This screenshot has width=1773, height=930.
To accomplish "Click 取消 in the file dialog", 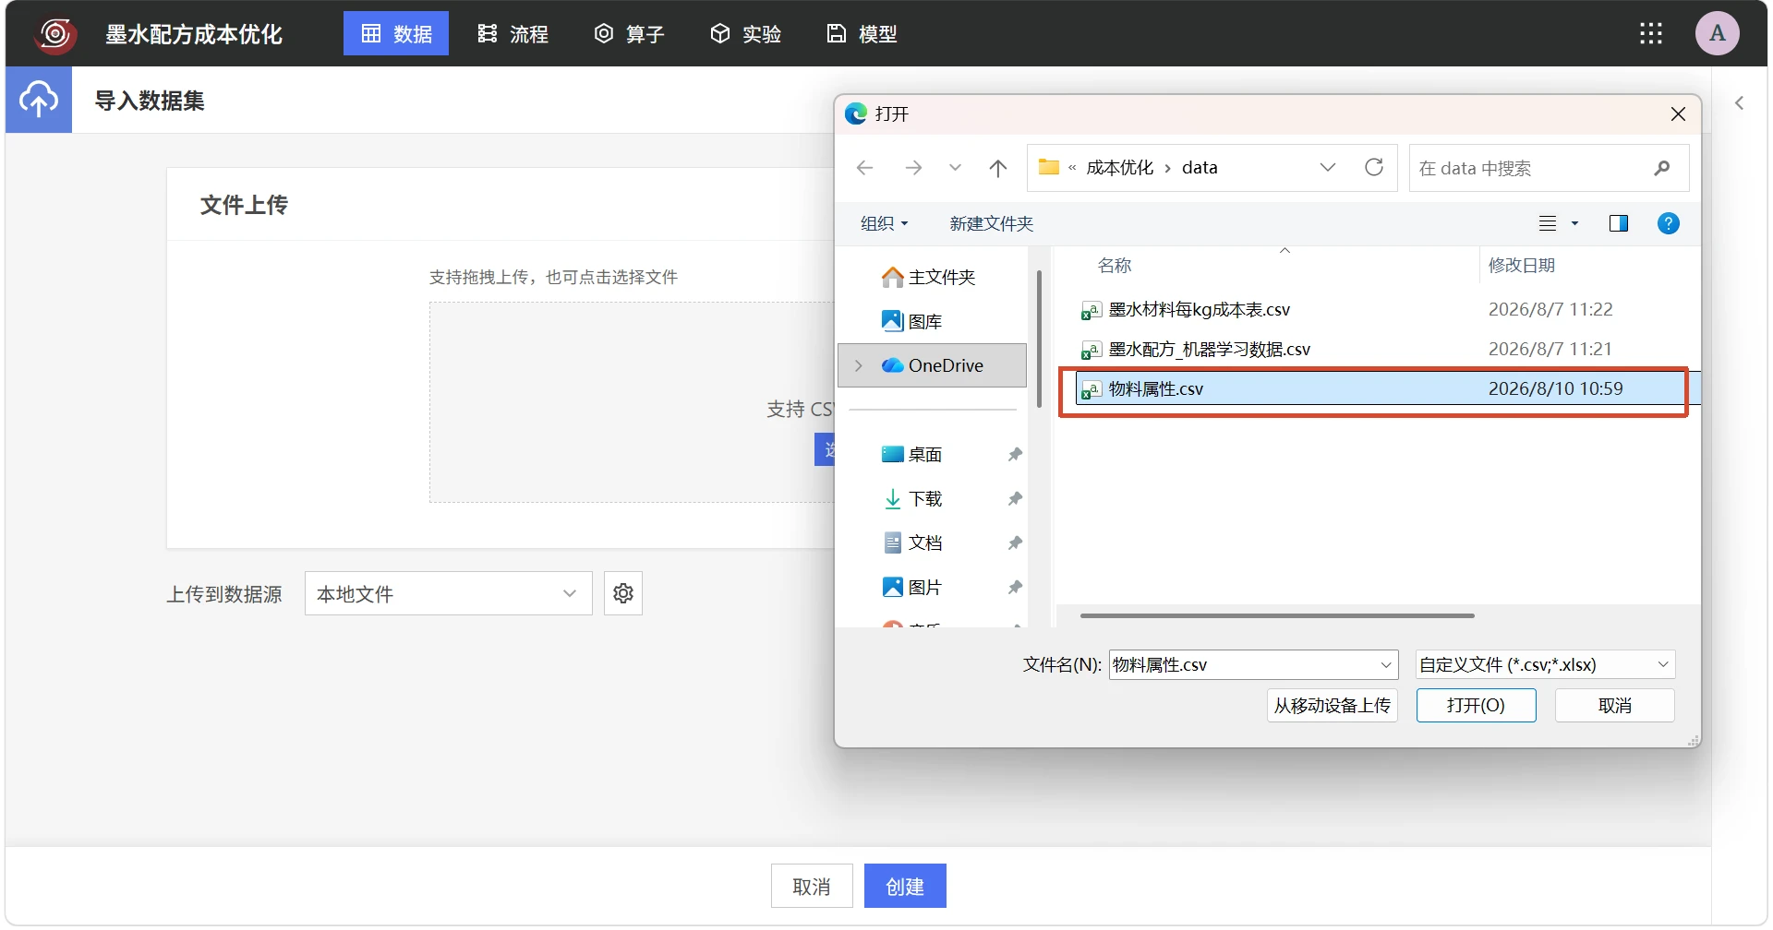I will (1614, 705).
